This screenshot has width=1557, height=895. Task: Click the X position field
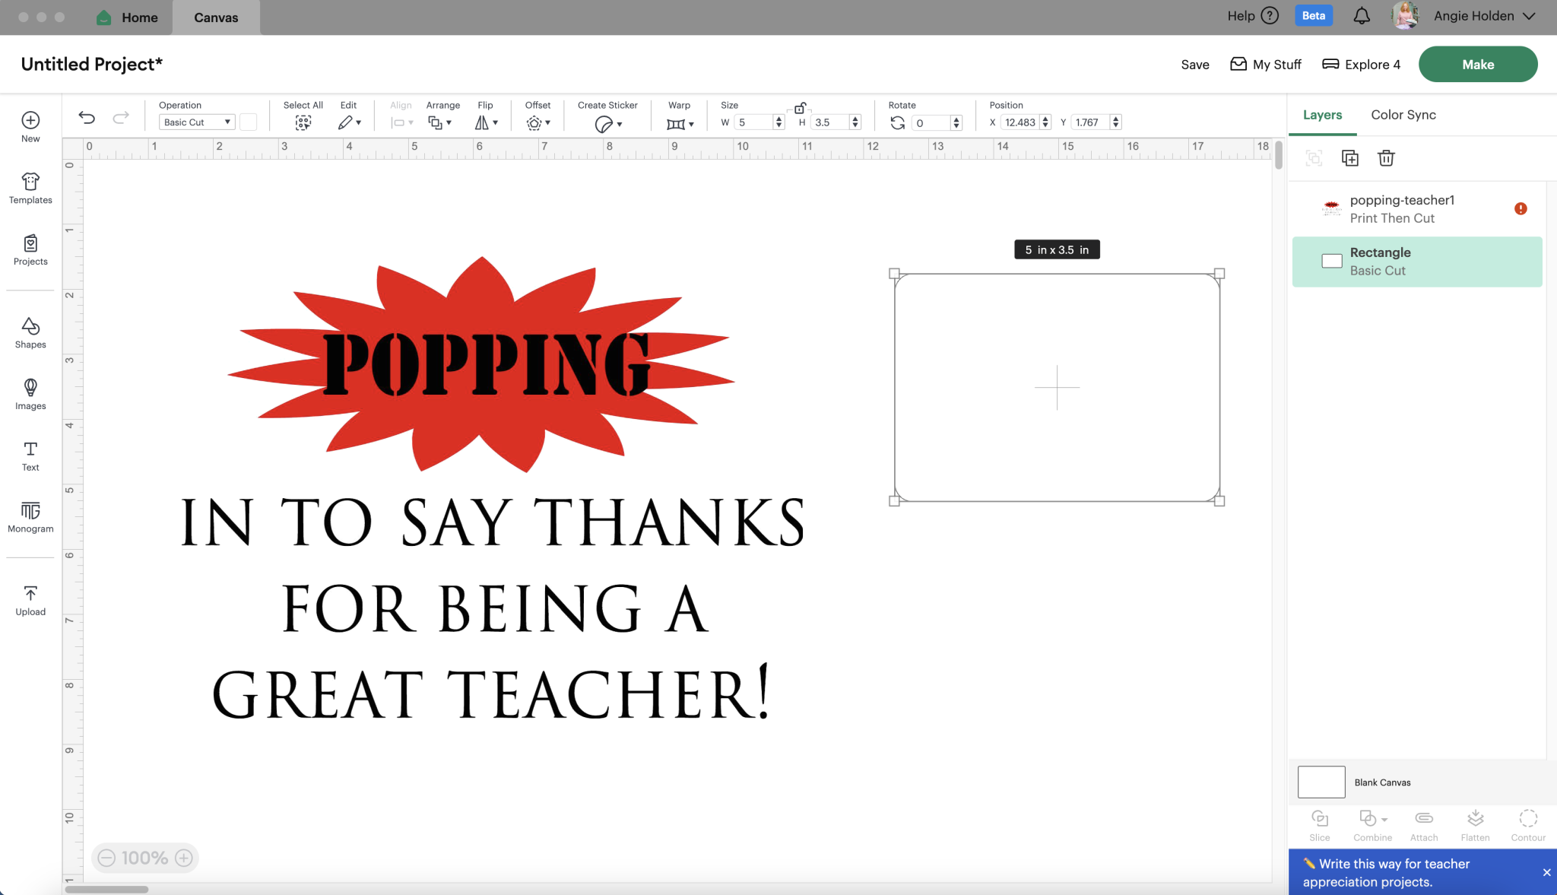[x=1020, y=122]
